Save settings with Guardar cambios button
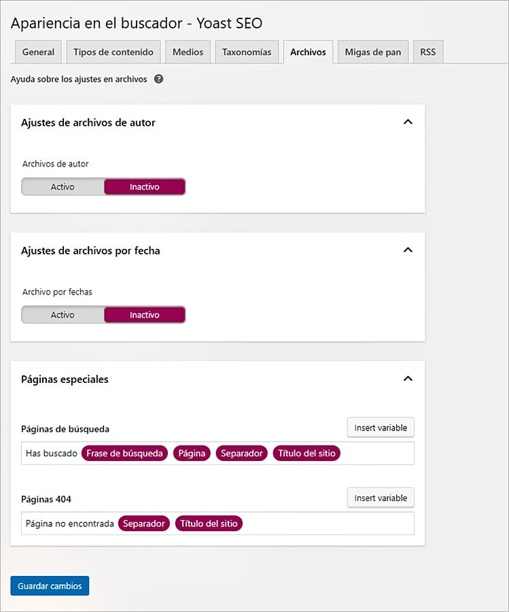The width and height of the screenshot is (509, 612). (50, 586)
